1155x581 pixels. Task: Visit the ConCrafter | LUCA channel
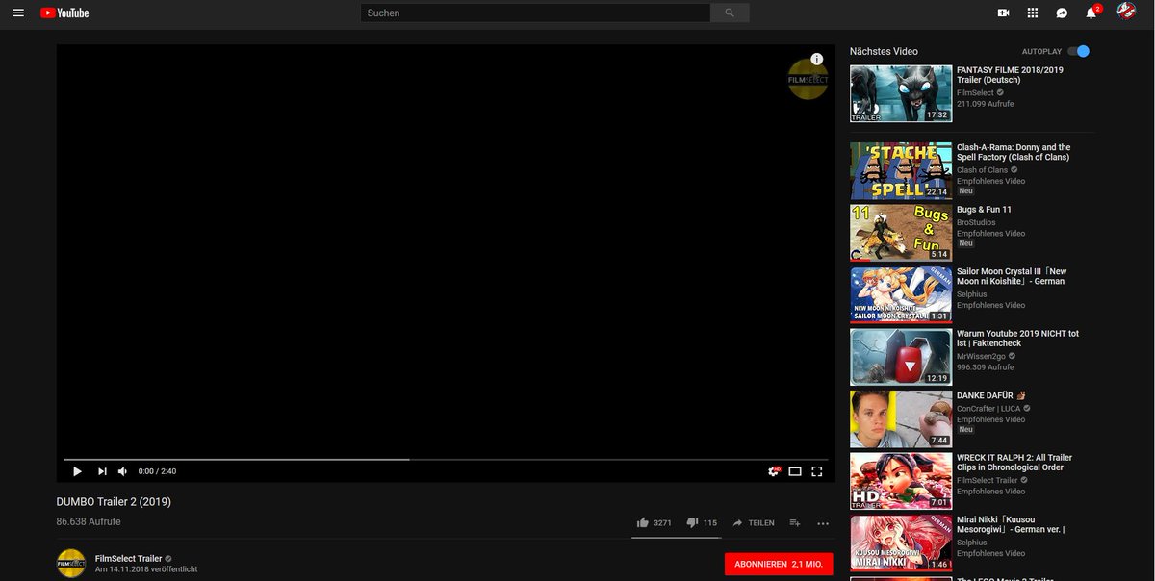pyautogui.click(x=988, y=409)
